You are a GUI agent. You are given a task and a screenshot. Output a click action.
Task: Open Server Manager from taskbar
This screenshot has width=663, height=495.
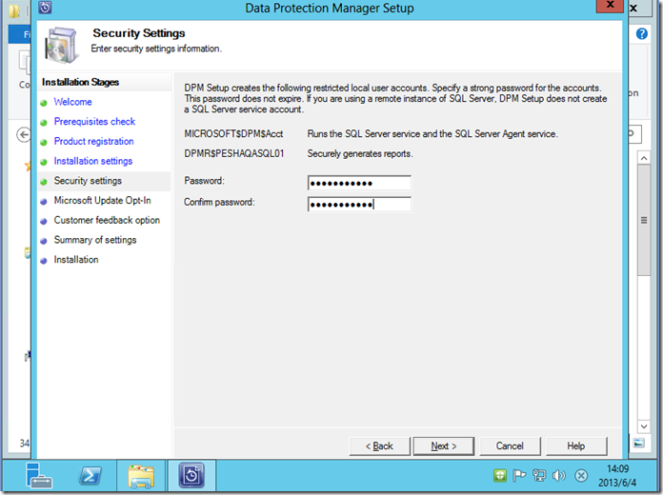coord(38,476)
